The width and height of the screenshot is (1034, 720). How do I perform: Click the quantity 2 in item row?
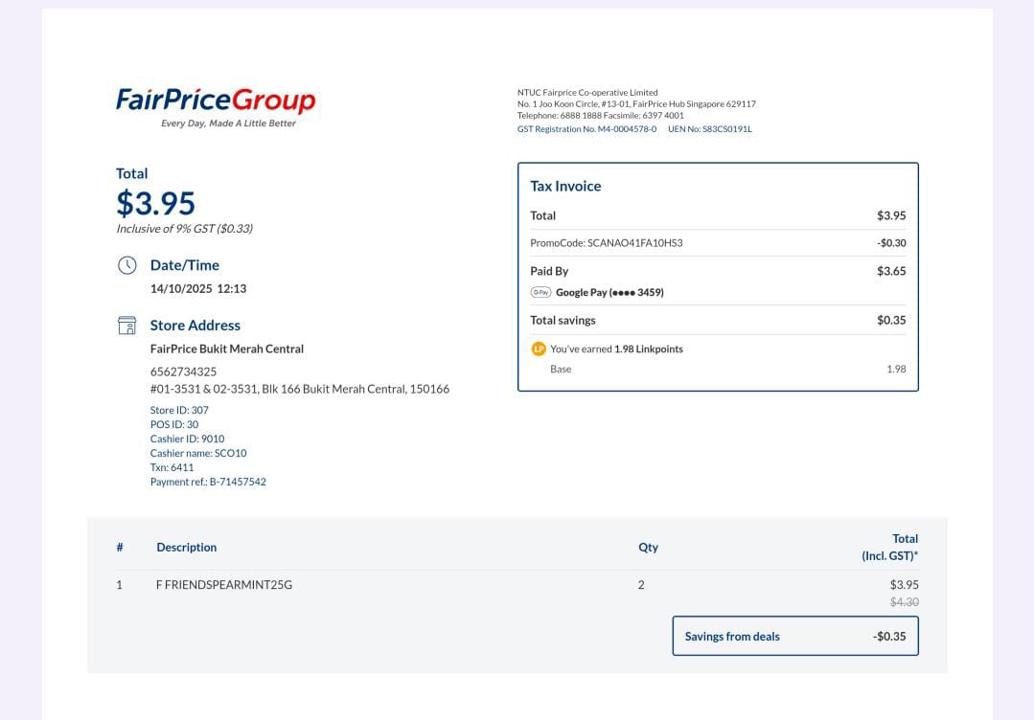641,585
